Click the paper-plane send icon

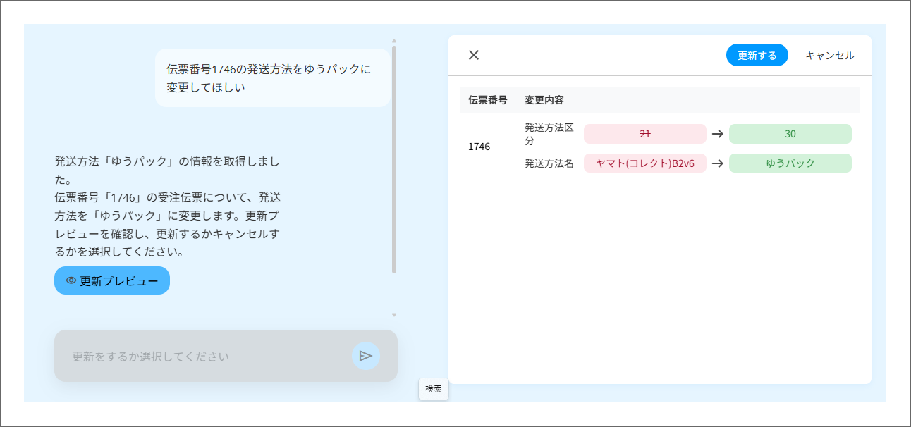point(365,356)
